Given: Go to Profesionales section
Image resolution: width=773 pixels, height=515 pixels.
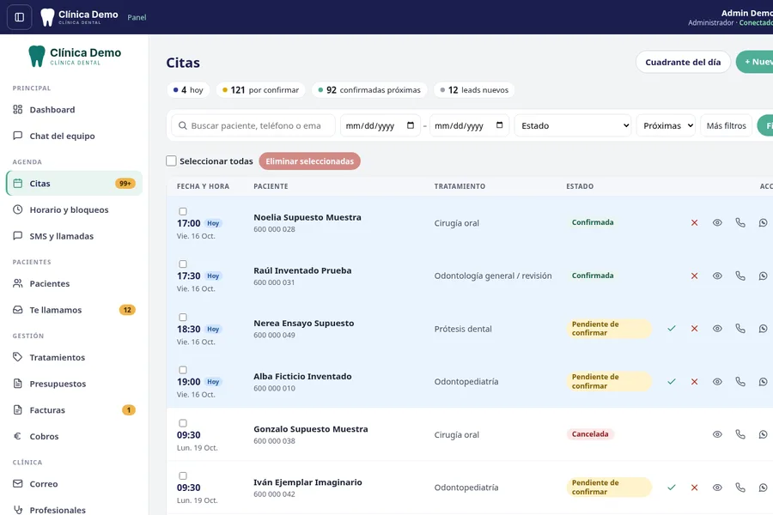Looking at the screenshot, I should (x=74, y=510).
